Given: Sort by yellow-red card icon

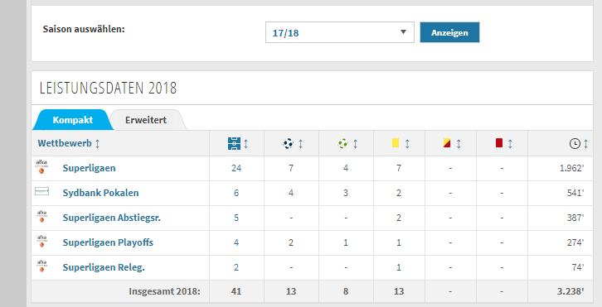Looking at the screenshot, I should (x=447, y=143).
